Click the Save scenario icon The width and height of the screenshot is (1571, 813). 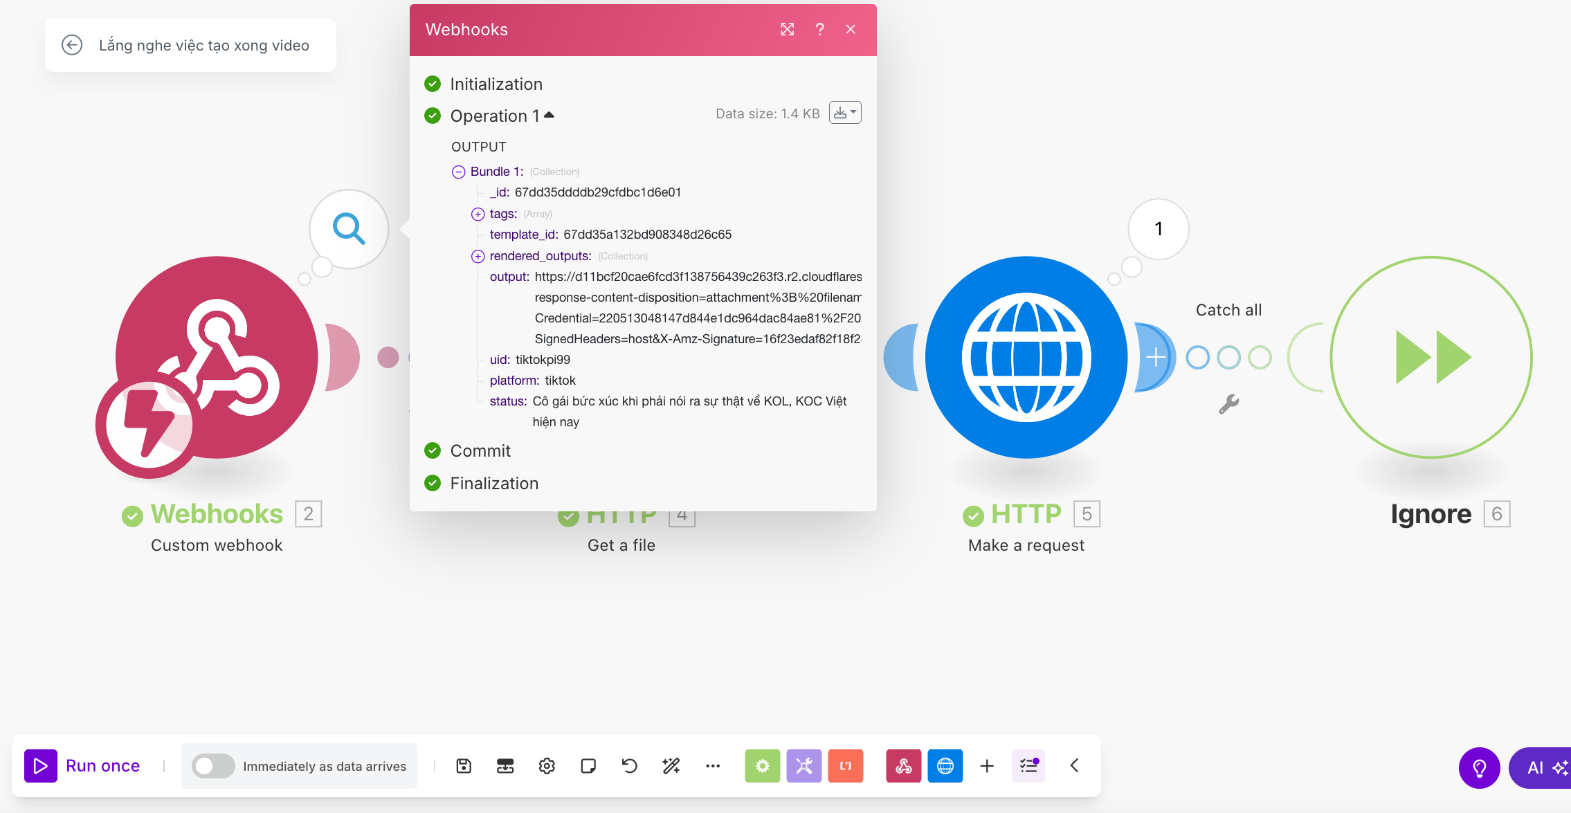pos(464,766)
